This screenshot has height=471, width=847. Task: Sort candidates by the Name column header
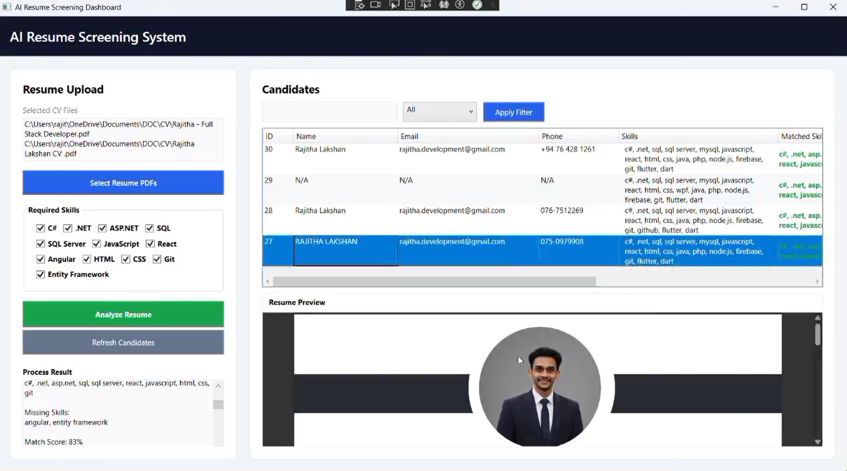306,136
